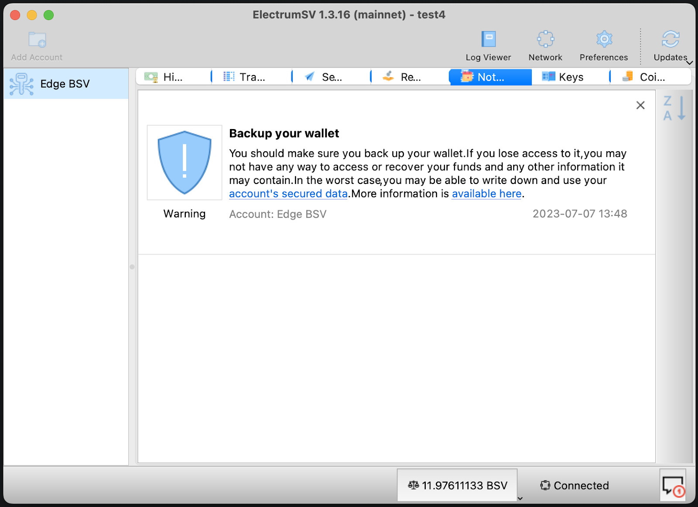Select the Edge BSV account
Viewport: 698px width, 507px height.
pyautogui.click(x=66, y=84)
